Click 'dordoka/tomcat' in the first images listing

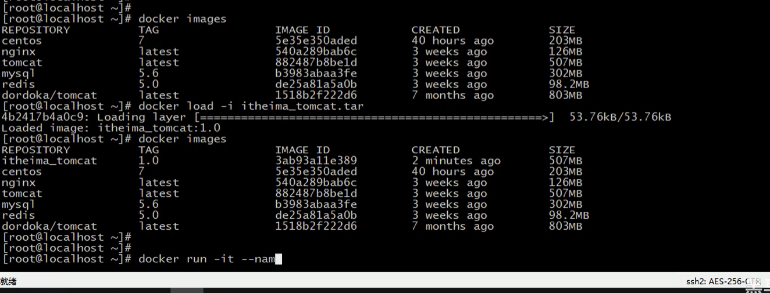pos(49,95)
